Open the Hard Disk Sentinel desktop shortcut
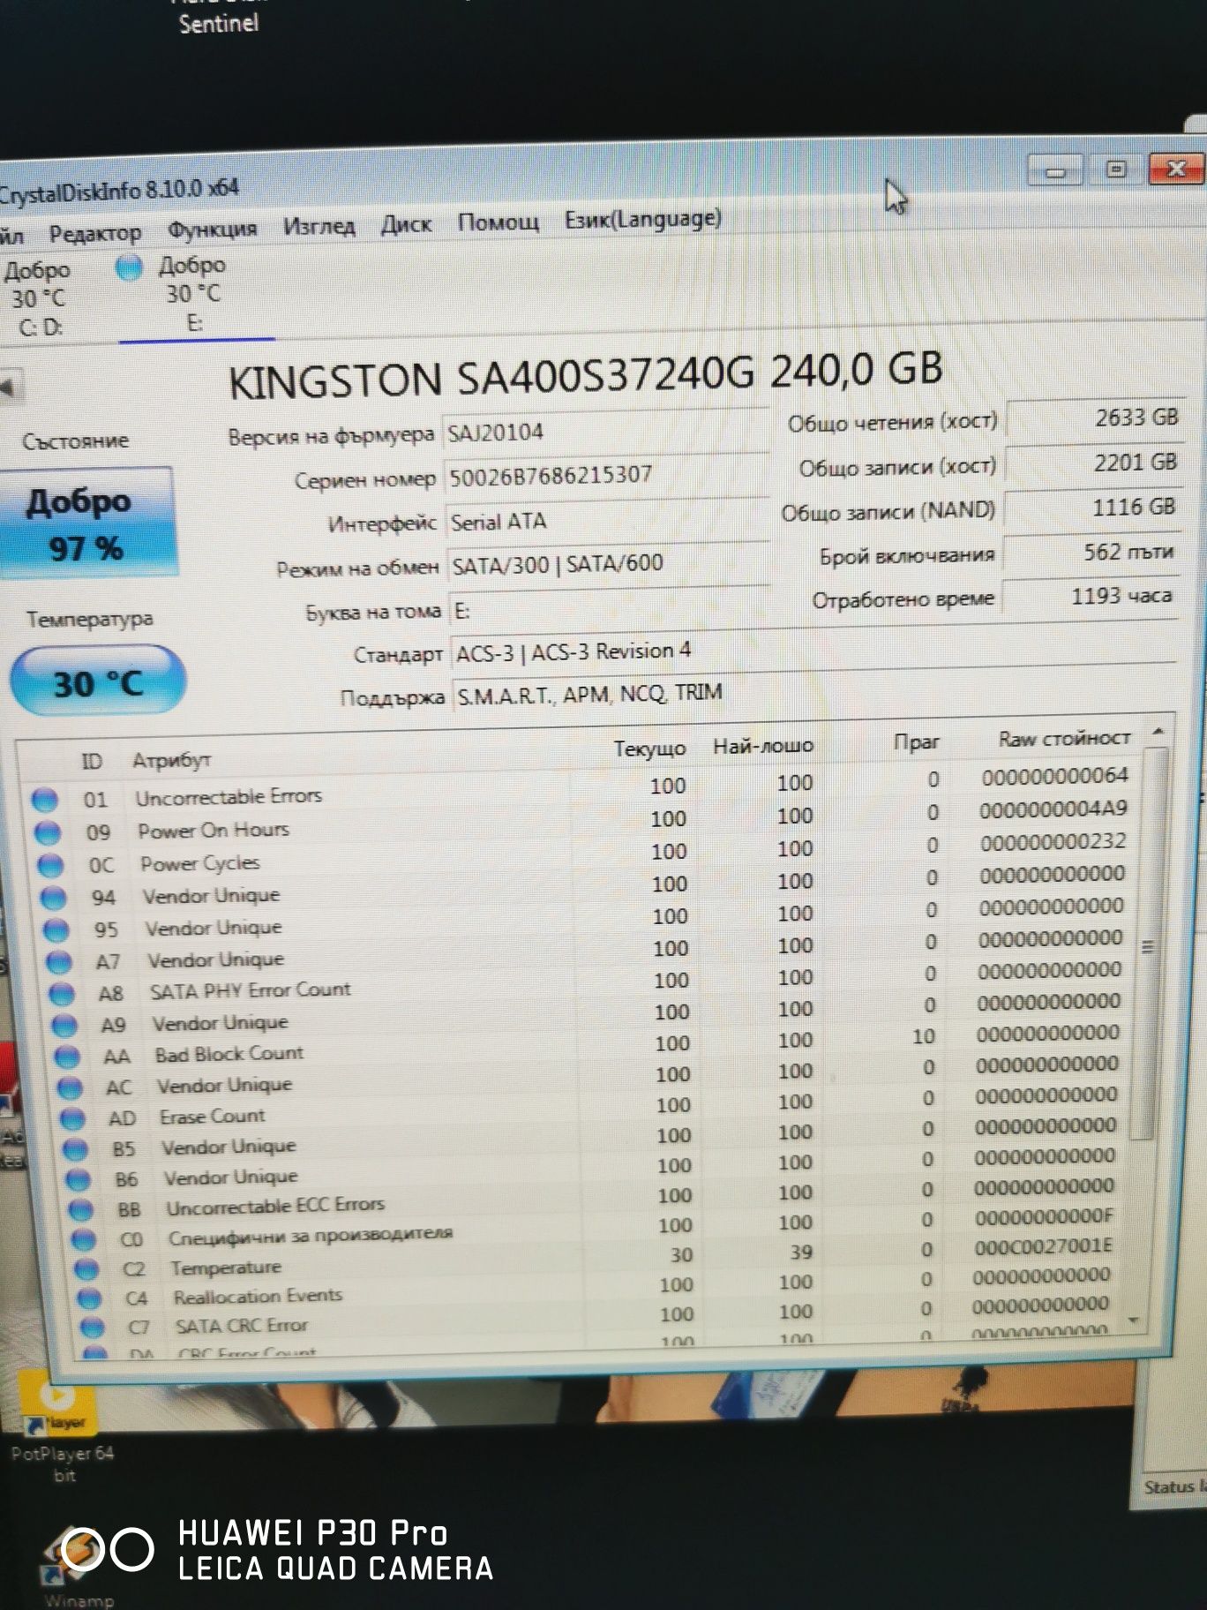The height and width of the screenshot is (1610, 1207). pos(218,18)
